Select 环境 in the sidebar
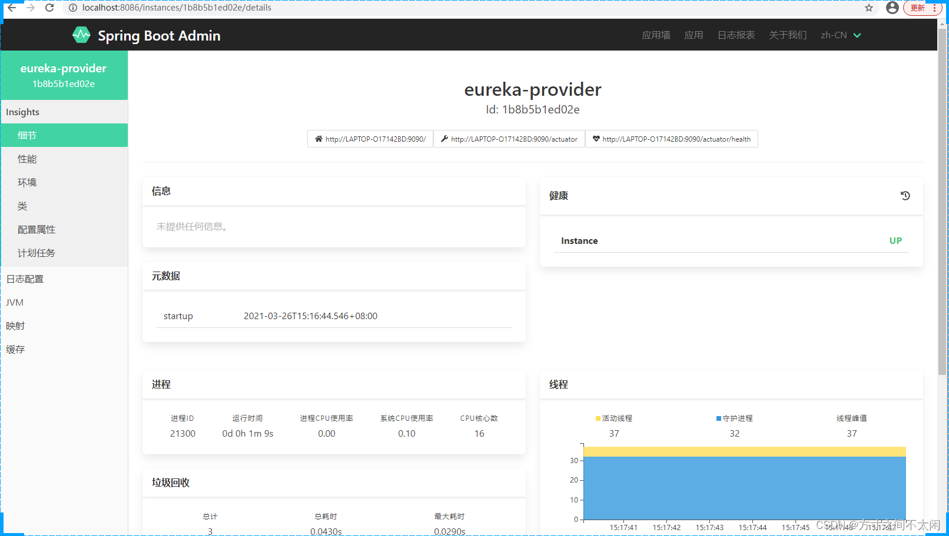 pos(64,182)
